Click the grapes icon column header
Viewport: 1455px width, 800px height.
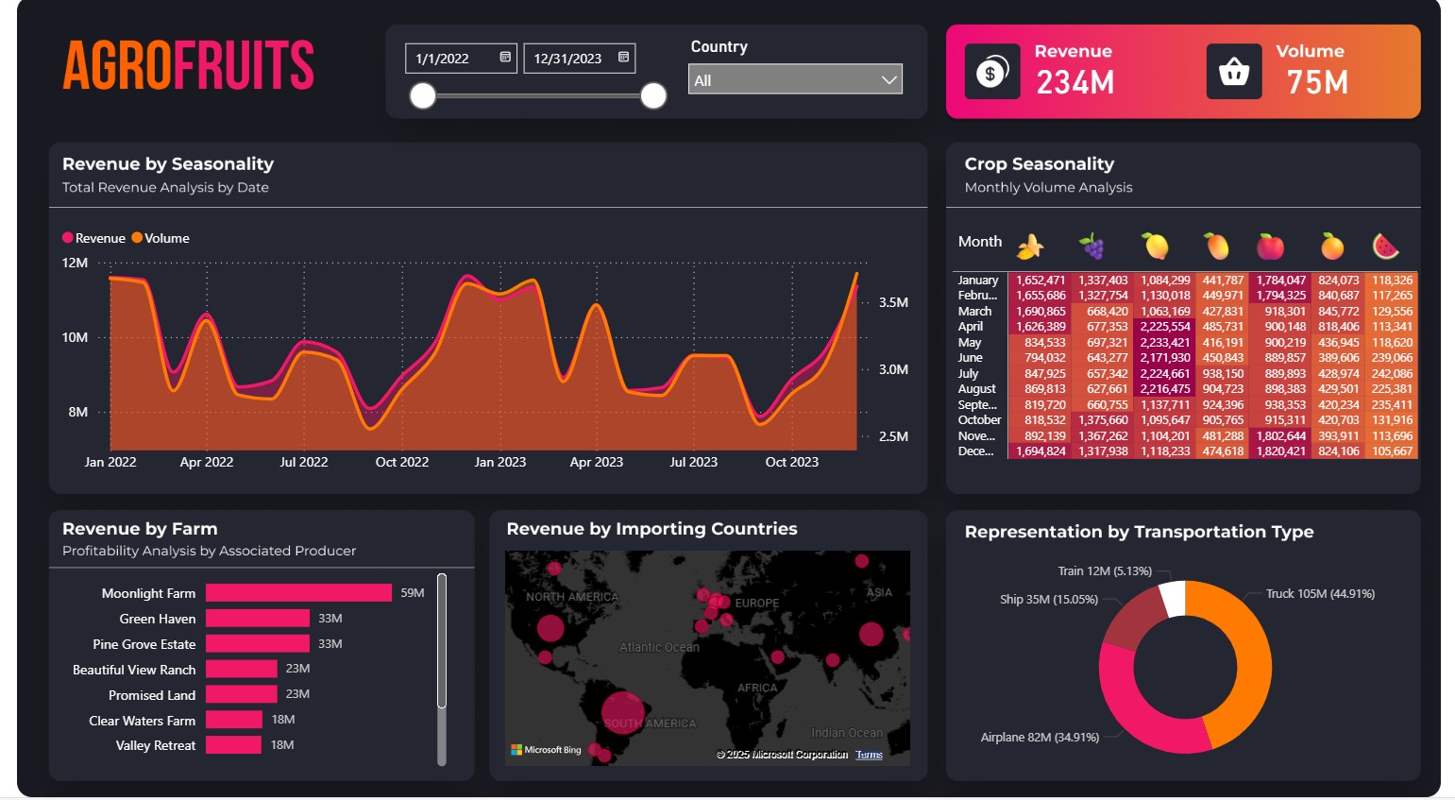[1092, 247]
